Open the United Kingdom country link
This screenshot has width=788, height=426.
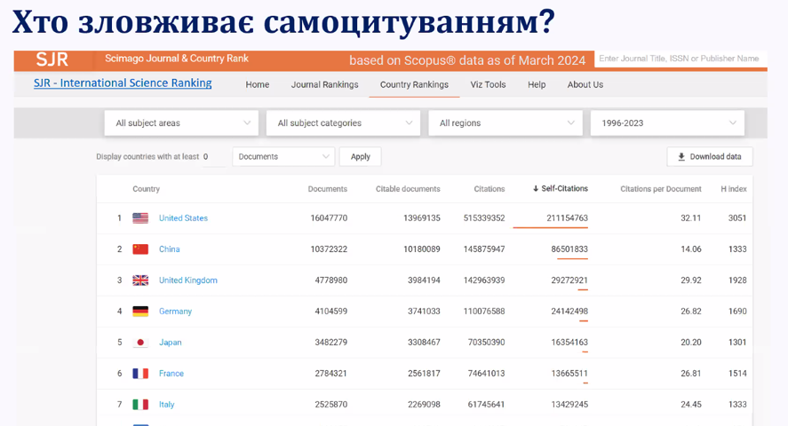point(188,280)
